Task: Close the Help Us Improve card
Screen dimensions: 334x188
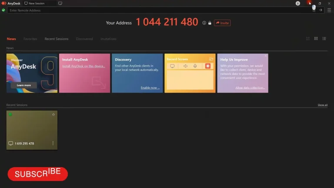Action: (266, 56)
